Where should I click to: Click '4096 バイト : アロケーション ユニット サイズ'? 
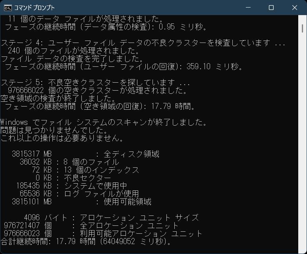pyautogui.click(x=111, y=217)
